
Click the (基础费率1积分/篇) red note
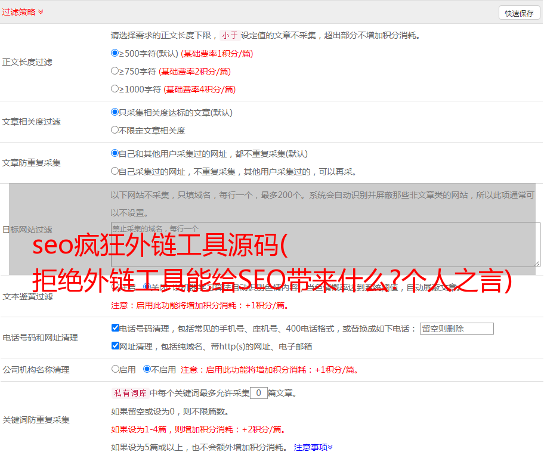[217, 54]
